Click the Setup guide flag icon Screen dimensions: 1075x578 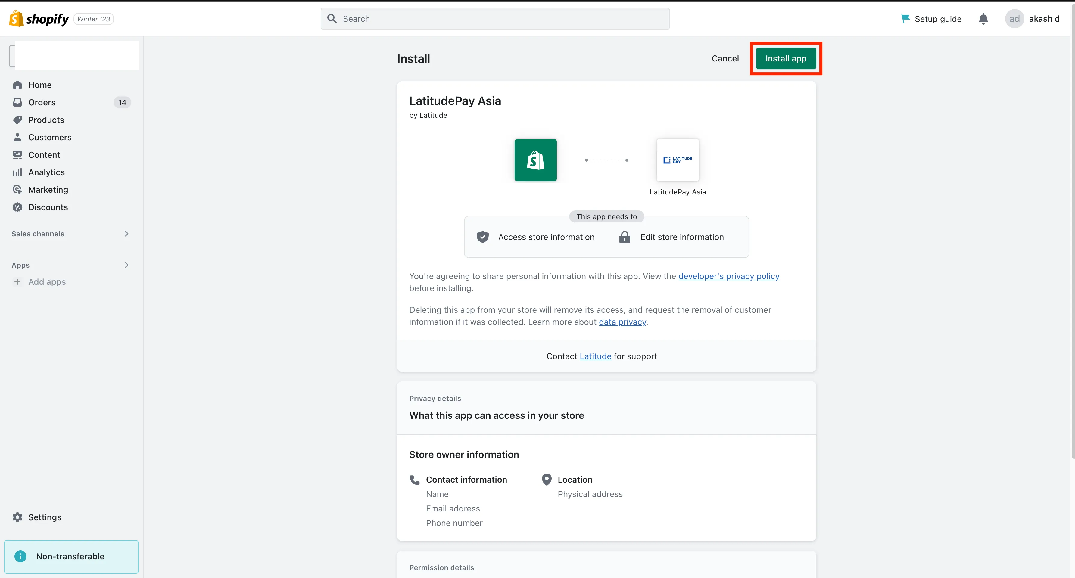point(905,19)
